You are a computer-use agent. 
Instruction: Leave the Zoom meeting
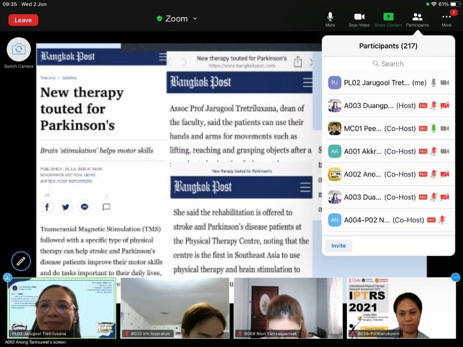(24, 20)
